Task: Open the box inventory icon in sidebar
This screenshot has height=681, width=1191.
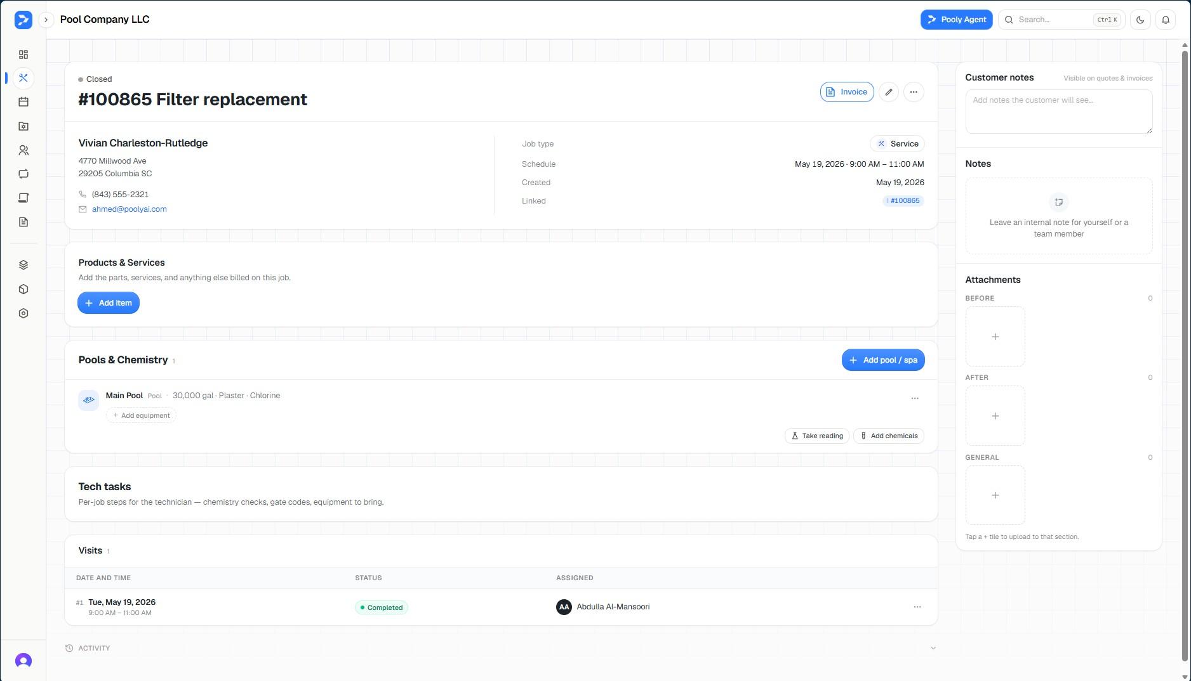Action: 23,289
